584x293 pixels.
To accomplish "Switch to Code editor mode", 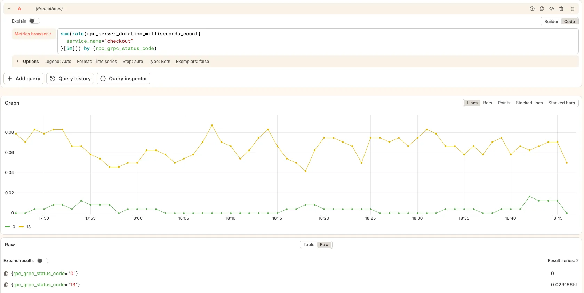I will [x=569, y=22].
